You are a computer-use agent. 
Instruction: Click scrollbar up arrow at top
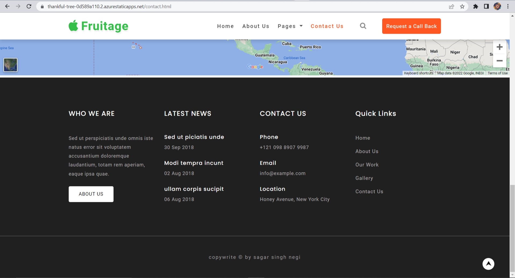tap(512, 16)
